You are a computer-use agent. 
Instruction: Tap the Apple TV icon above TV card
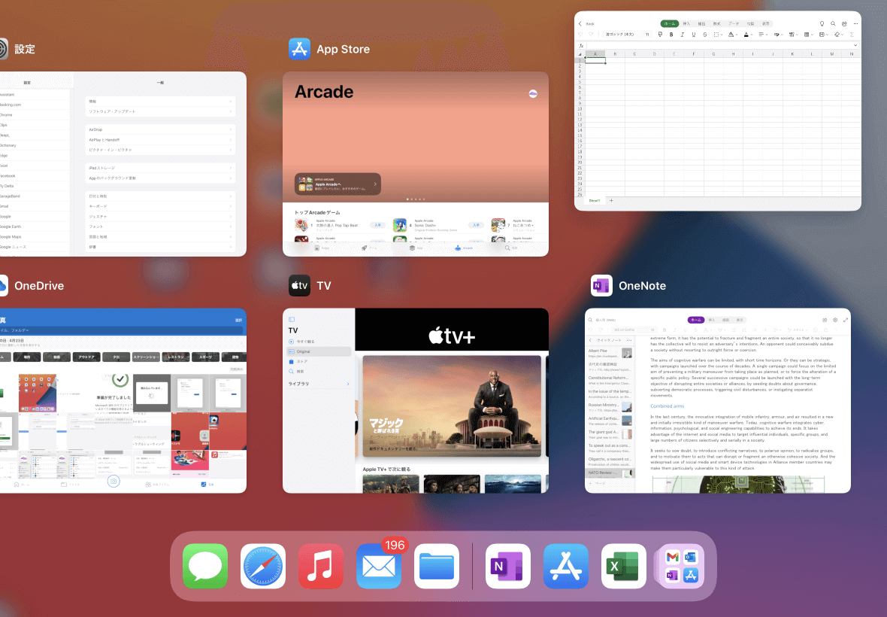tap(299, 285)
